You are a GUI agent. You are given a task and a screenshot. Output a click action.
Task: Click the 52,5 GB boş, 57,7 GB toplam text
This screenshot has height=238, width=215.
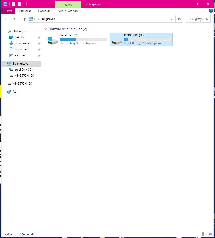pyautogui.click(x=142, y=43)
